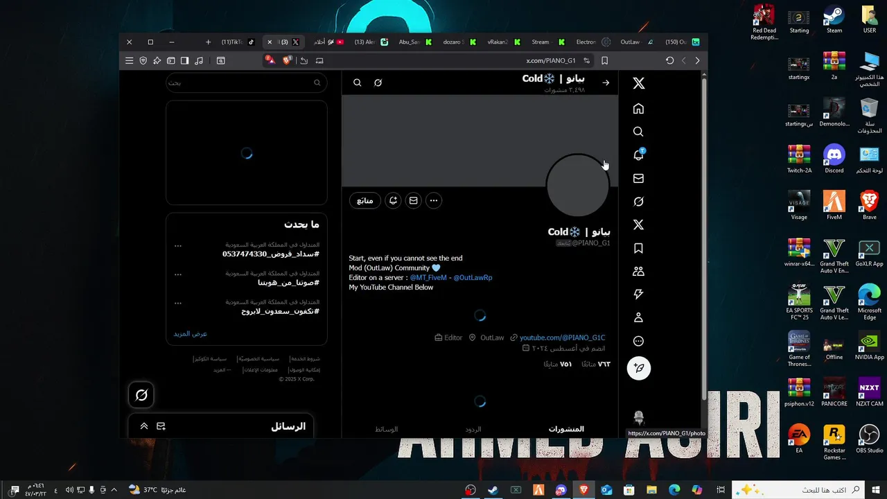Click address bar showing x.com/PIANO_G1
The height and width of the screenshot is (499, 887).
click(x=551, y=61)
